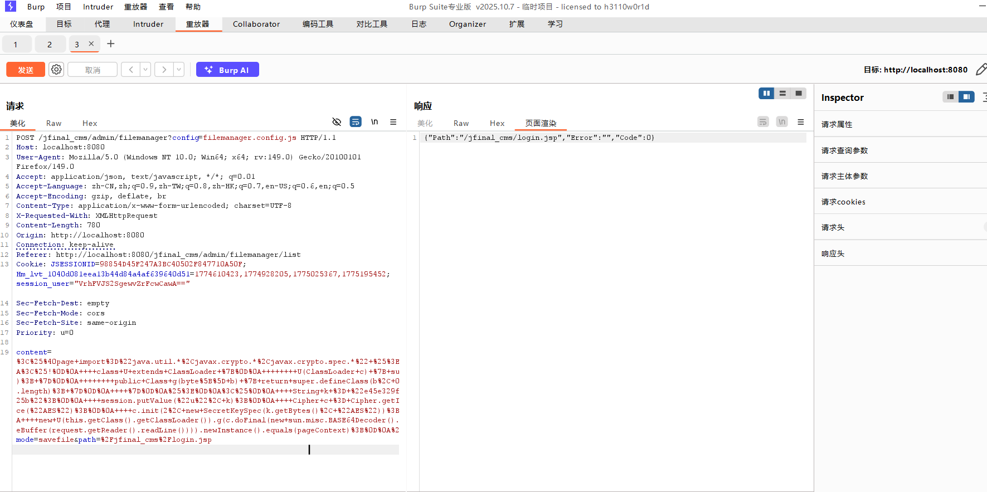Open the Repeater settings gear icon
Viewport: 987px width, 492px height.
click(x=56, y=70)
